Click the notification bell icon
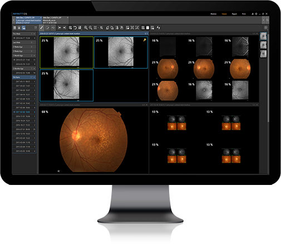This screenshot has width=281, height=244. point(253,14)
